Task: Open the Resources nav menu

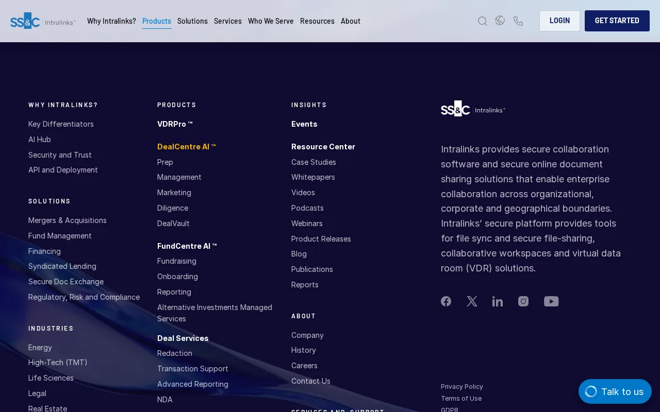Action: pos(317,21)
